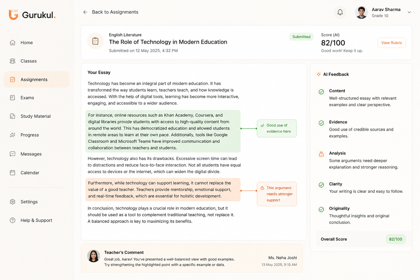Open Study Material in the sidebar
The height and width of the screenshot is (280, 420).
tap(37, 116)
